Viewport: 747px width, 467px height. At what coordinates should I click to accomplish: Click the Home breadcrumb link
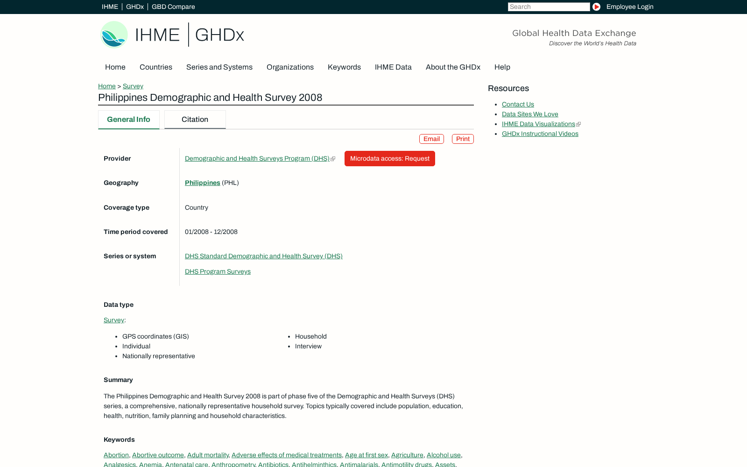(107, 86)
